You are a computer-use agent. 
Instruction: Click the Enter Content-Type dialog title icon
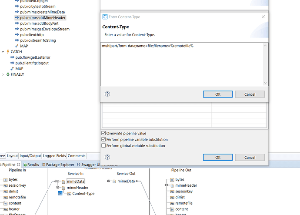click(x=105, y=17)
